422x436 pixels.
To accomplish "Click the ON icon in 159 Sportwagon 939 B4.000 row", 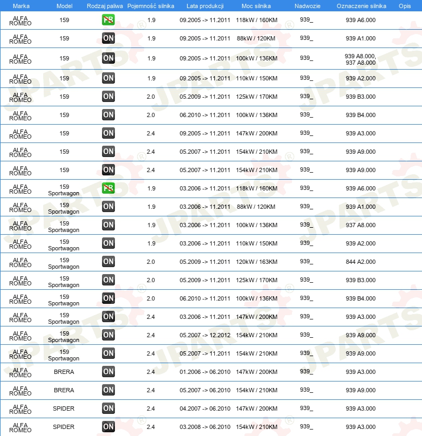I will tap(108, 298).
